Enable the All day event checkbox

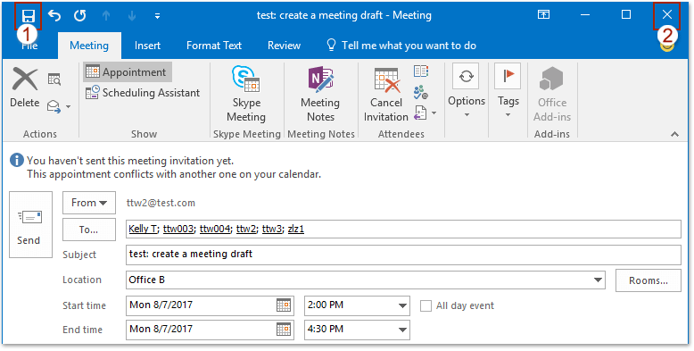(x=425, y=305)
